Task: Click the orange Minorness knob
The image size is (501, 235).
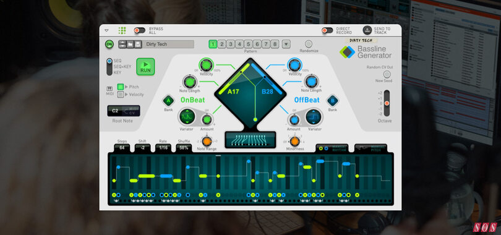Action: 294,141
